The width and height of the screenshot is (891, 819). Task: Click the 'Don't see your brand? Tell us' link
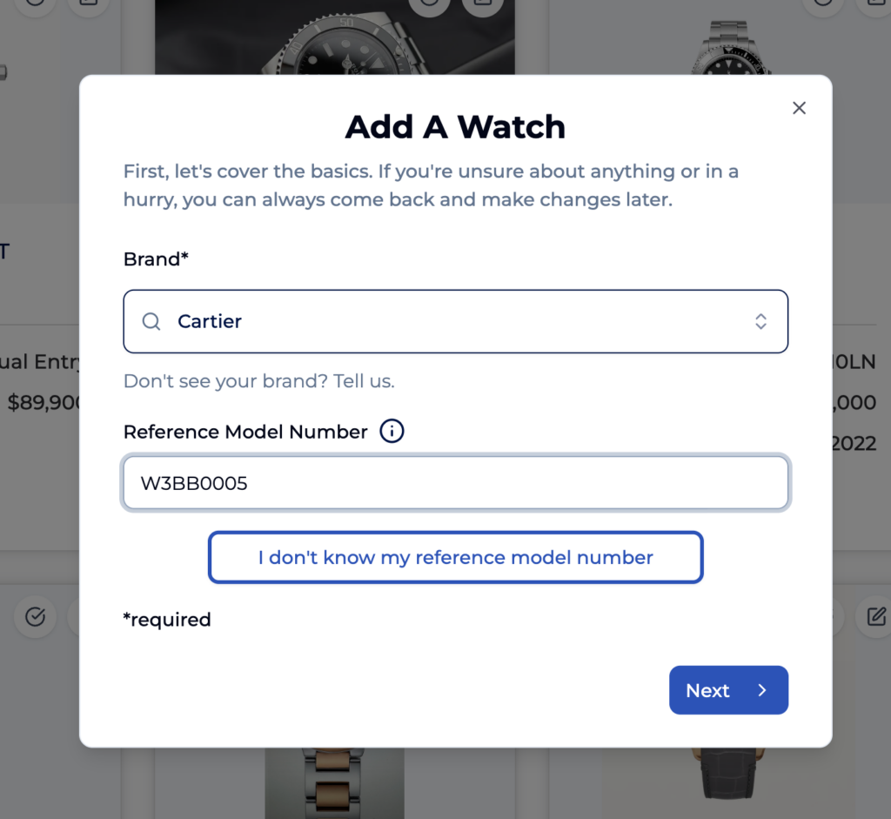tap(258, 380)
